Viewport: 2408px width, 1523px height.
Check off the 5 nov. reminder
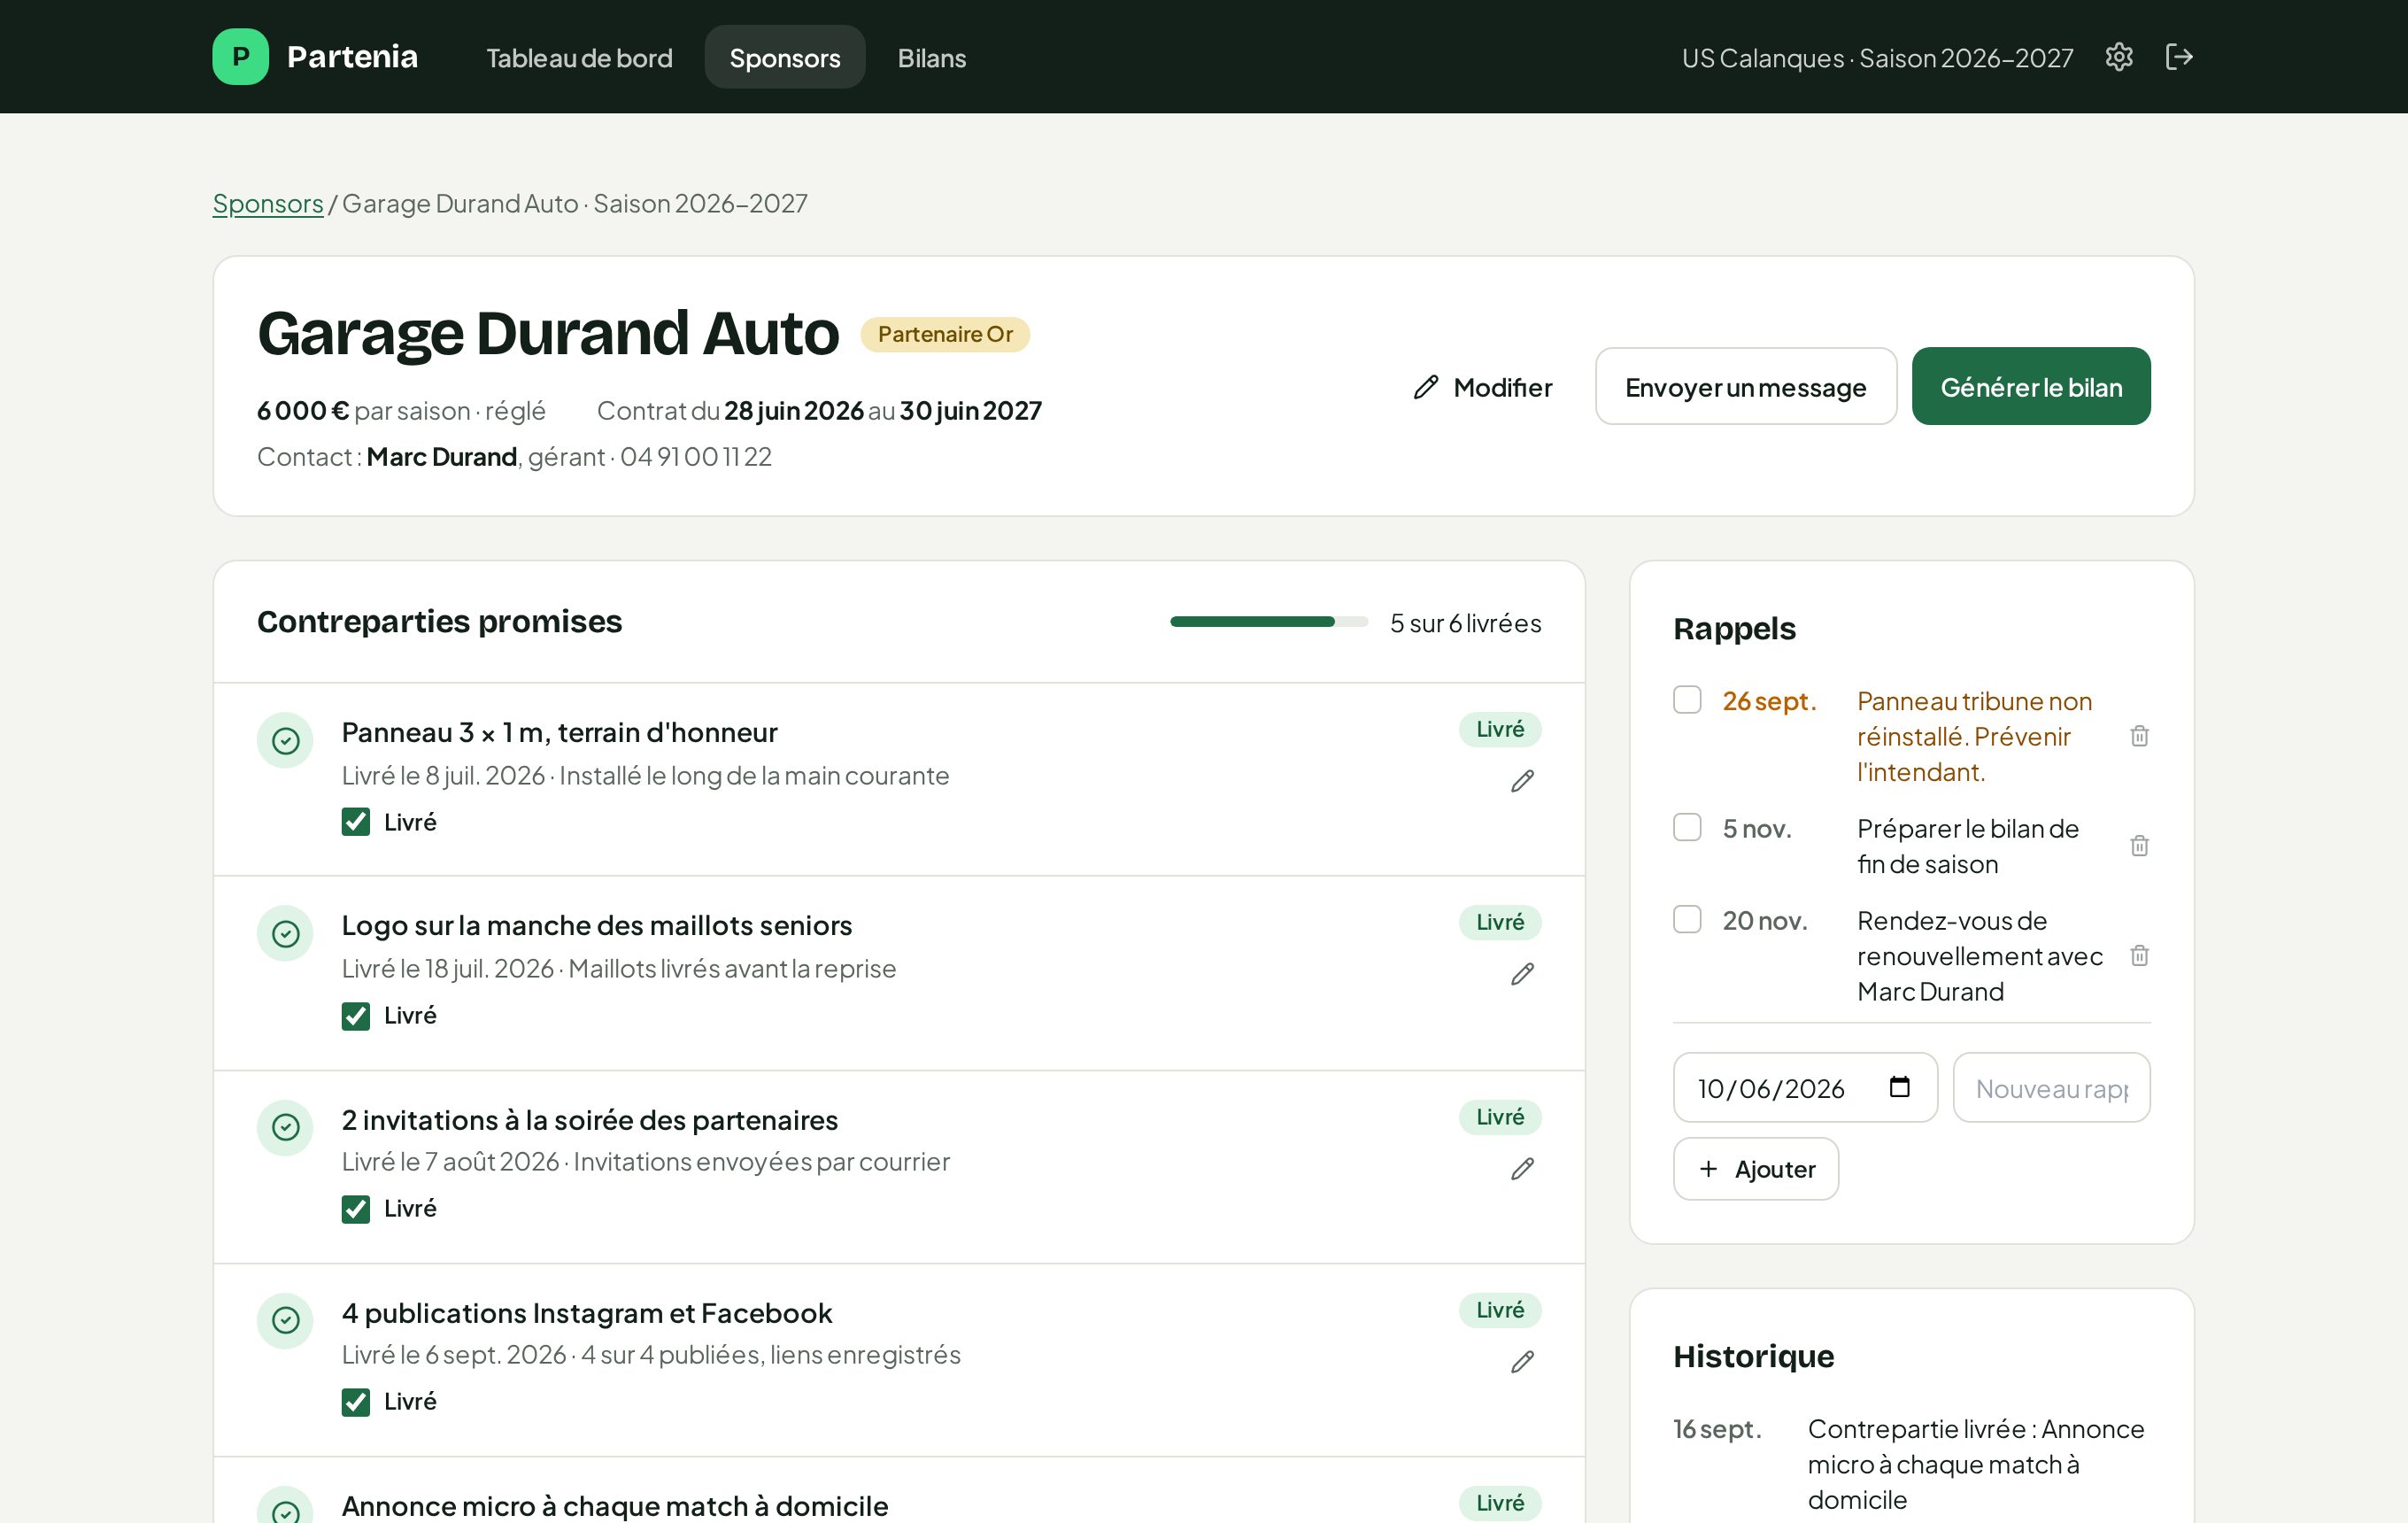click(1687, 827)
